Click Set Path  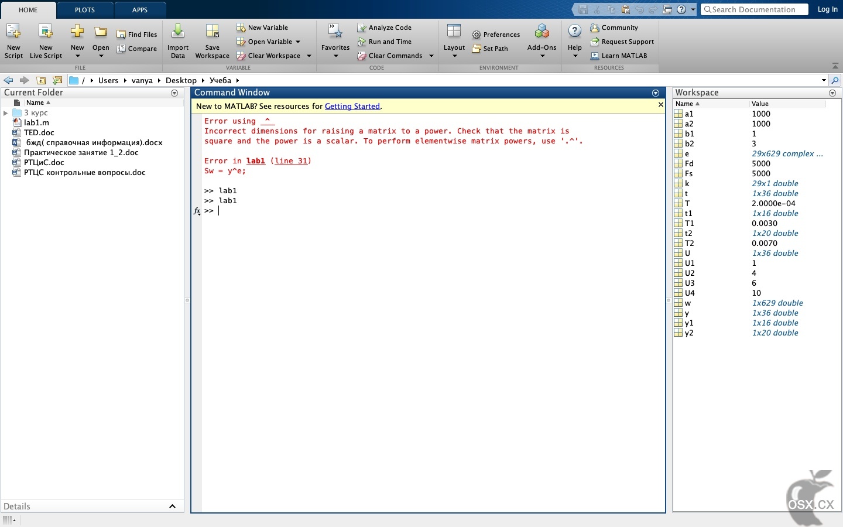[490, 49]
